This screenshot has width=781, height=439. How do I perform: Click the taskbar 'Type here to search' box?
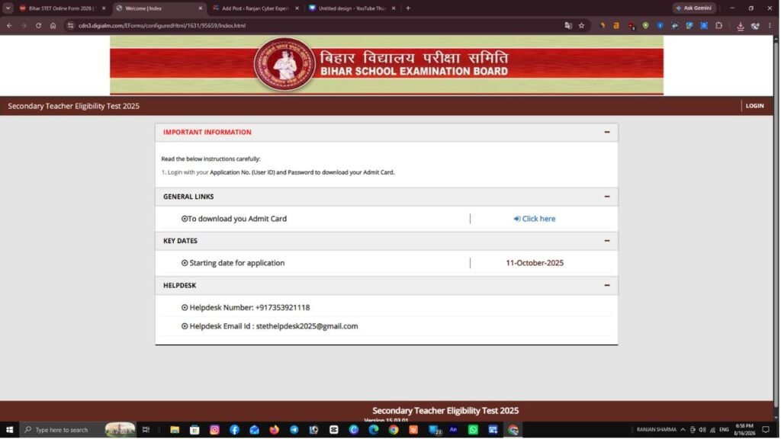point(79,430)
